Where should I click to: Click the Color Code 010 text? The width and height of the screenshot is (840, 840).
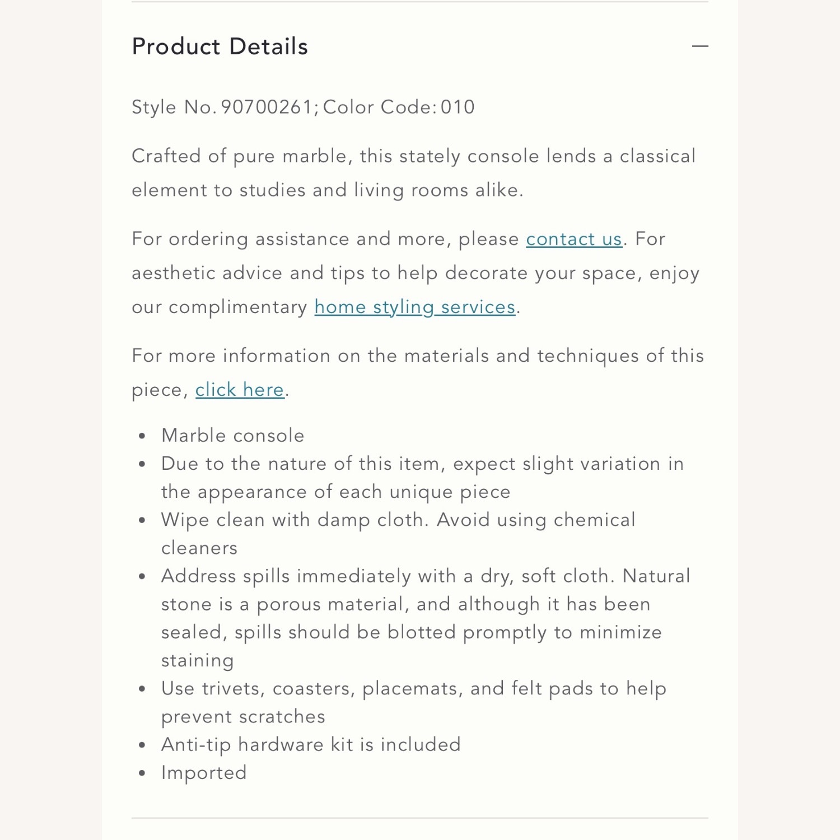tap(399, 107)
